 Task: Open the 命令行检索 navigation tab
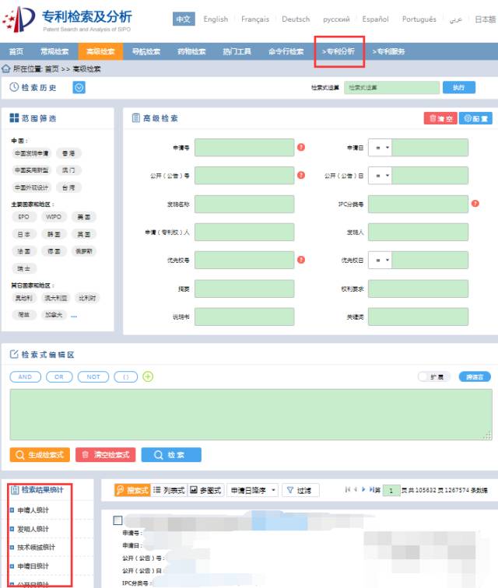(286, 51)
